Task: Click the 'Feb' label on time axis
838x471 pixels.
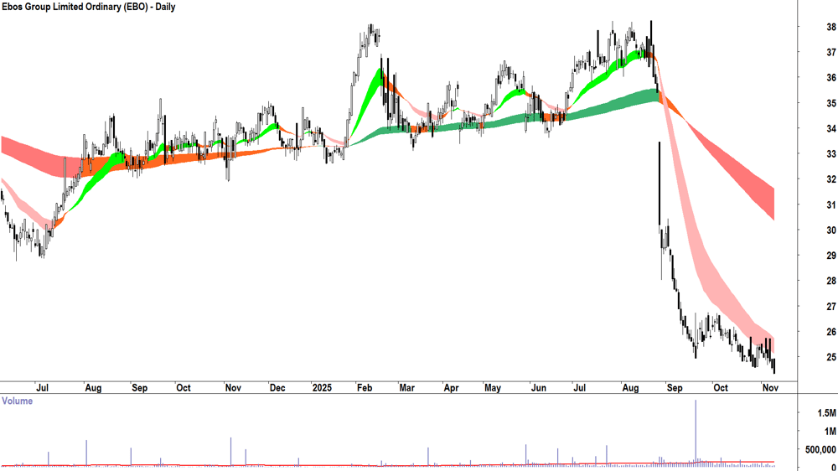Action: click(365, 387)
